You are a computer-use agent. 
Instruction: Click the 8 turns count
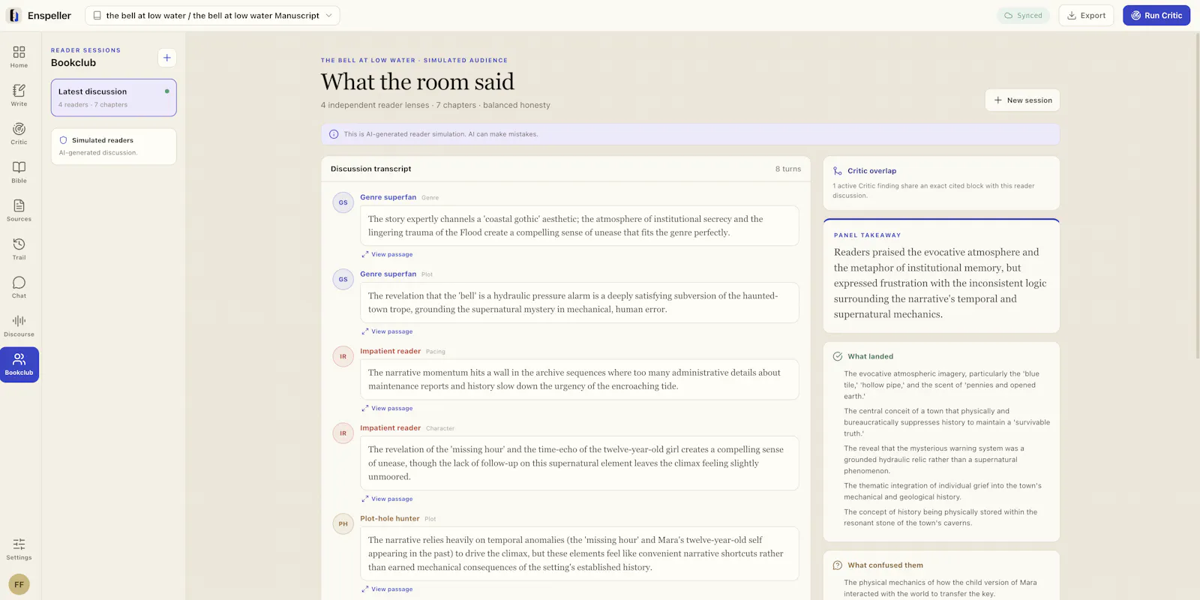point(788,169)
